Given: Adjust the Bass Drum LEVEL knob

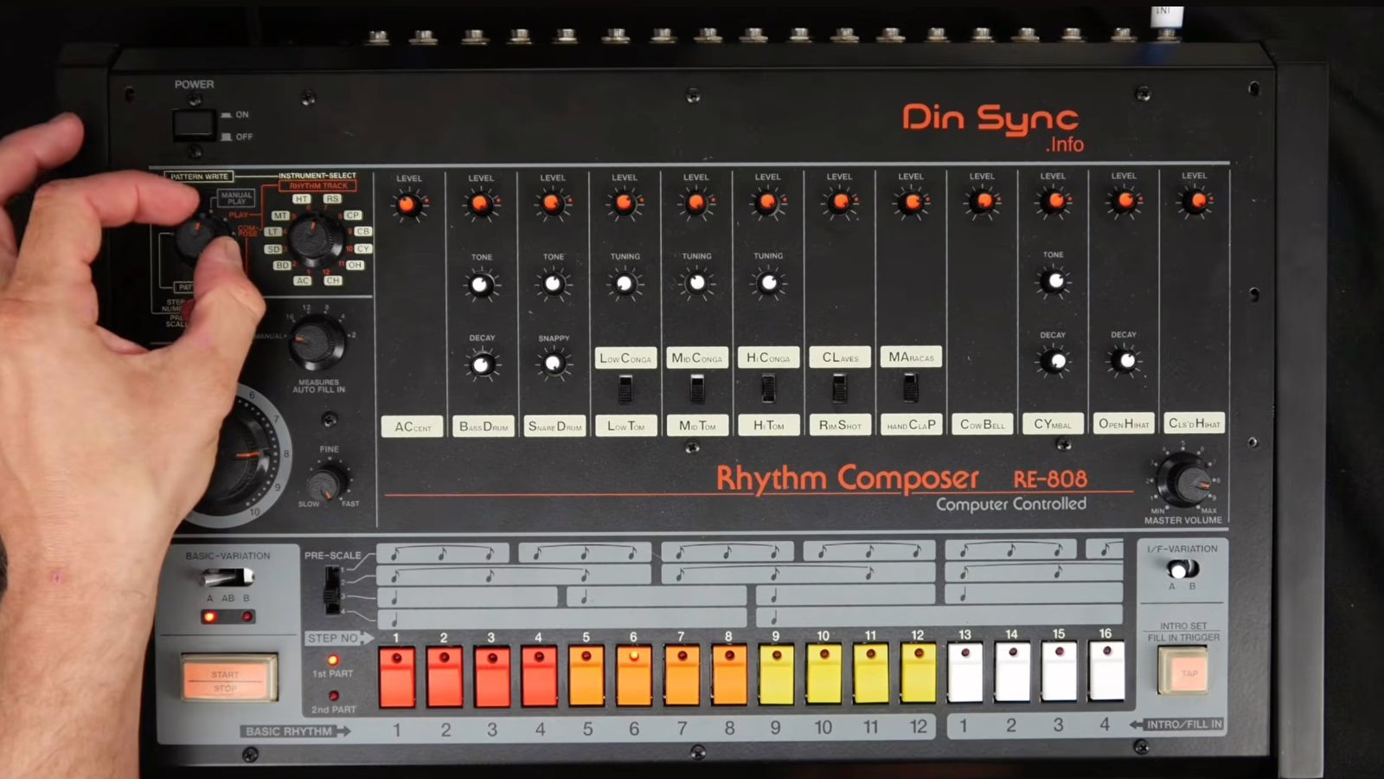Looking at the screenshot, I should (x=481, y=205).
